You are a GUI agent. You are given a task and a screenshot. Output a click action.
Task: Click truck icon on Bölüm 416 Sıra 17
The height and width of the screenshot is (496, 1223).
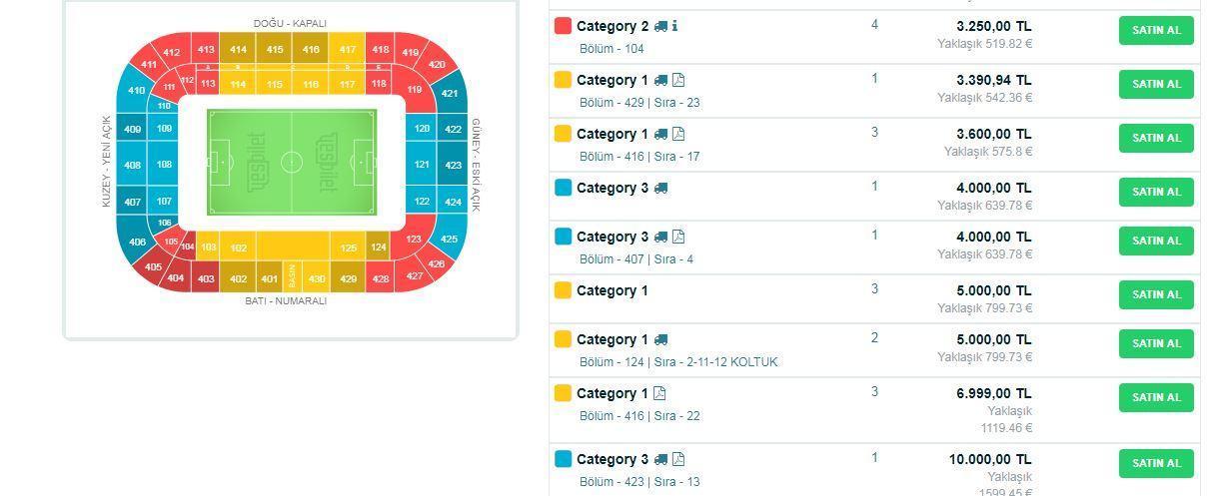click(661, 134)
